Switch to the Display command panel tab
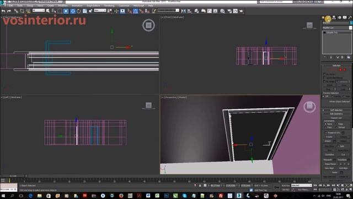Image resolution: width=353 pixels, height=199 pixels. tap(345, 18)
